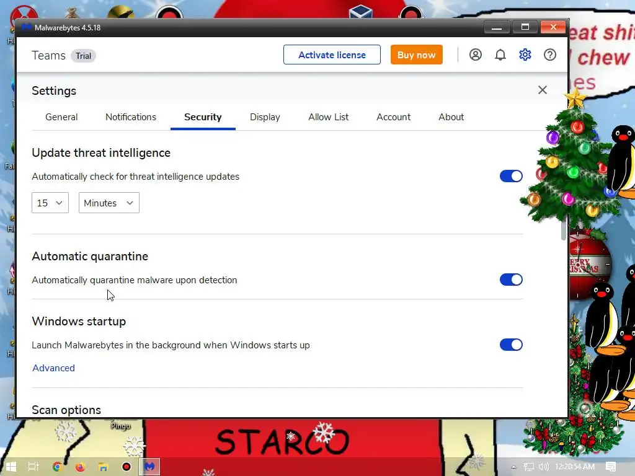This screenshot has height=476, width=635.
Task: Maximize the Malwarebytes window
Action: (x=525, y=27)
